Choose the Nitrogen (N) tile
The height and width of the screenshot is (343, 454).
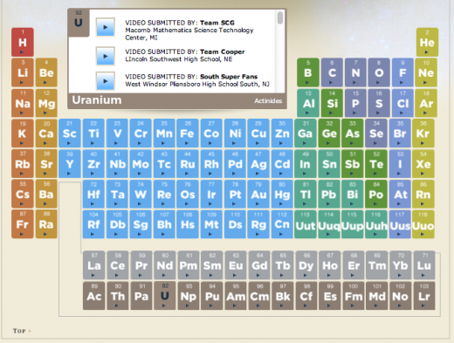355,72
